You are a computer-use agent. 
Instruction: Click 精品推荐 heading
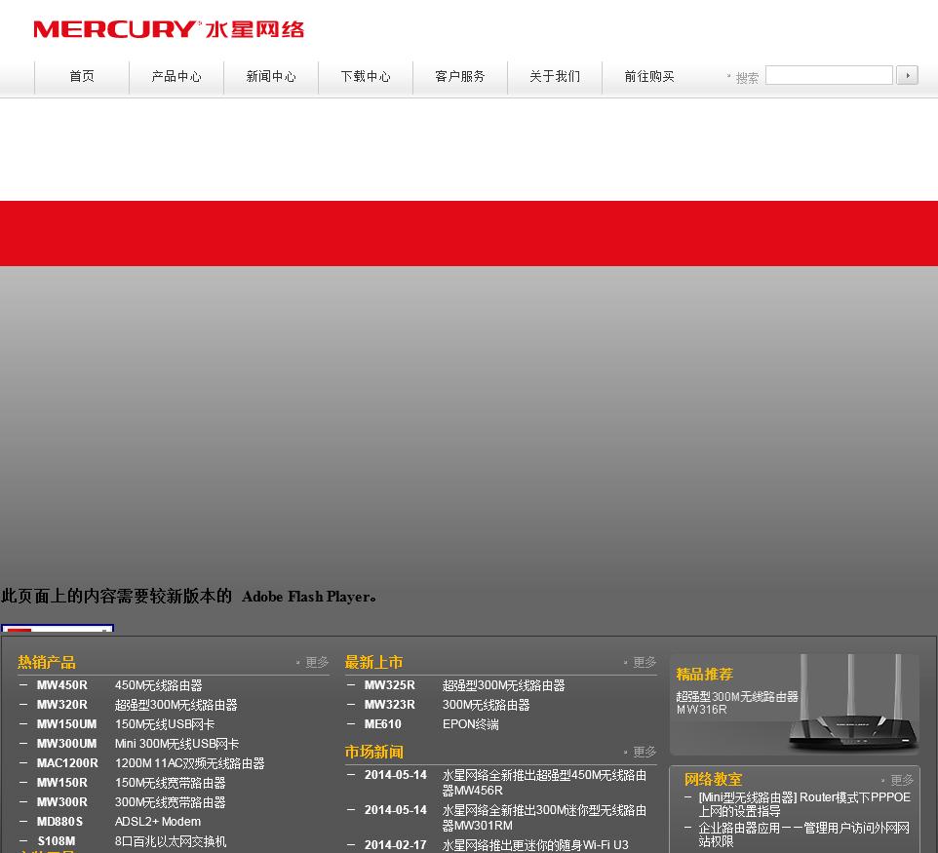click(x=705, y=675)
